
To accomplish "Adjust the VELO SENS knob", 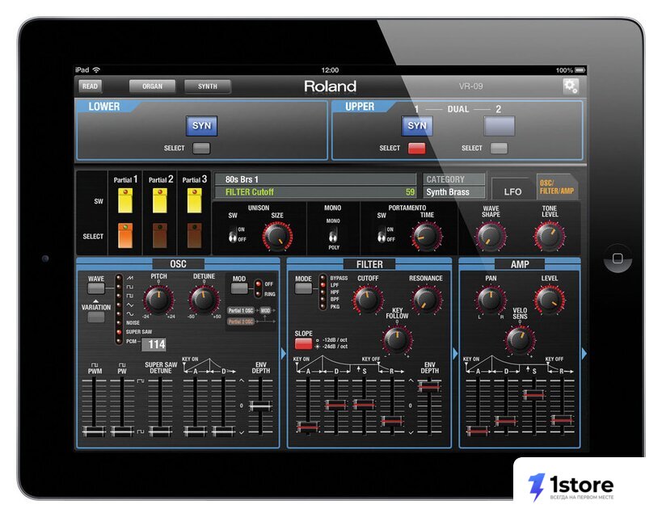I will point(520,339).
